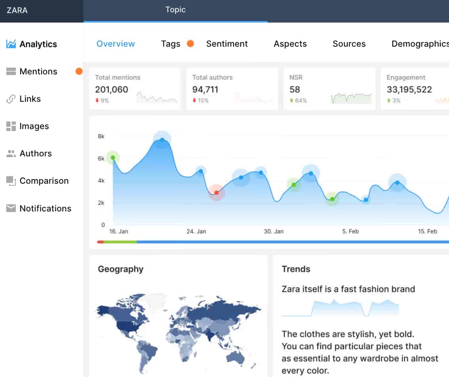Open Notifications from the sidebar
Viewport: 449px width, 377px height.
45,208
